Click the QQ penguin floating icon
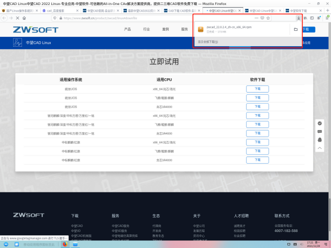This screenshot has height=248, width=331. [x=319, y=140]
